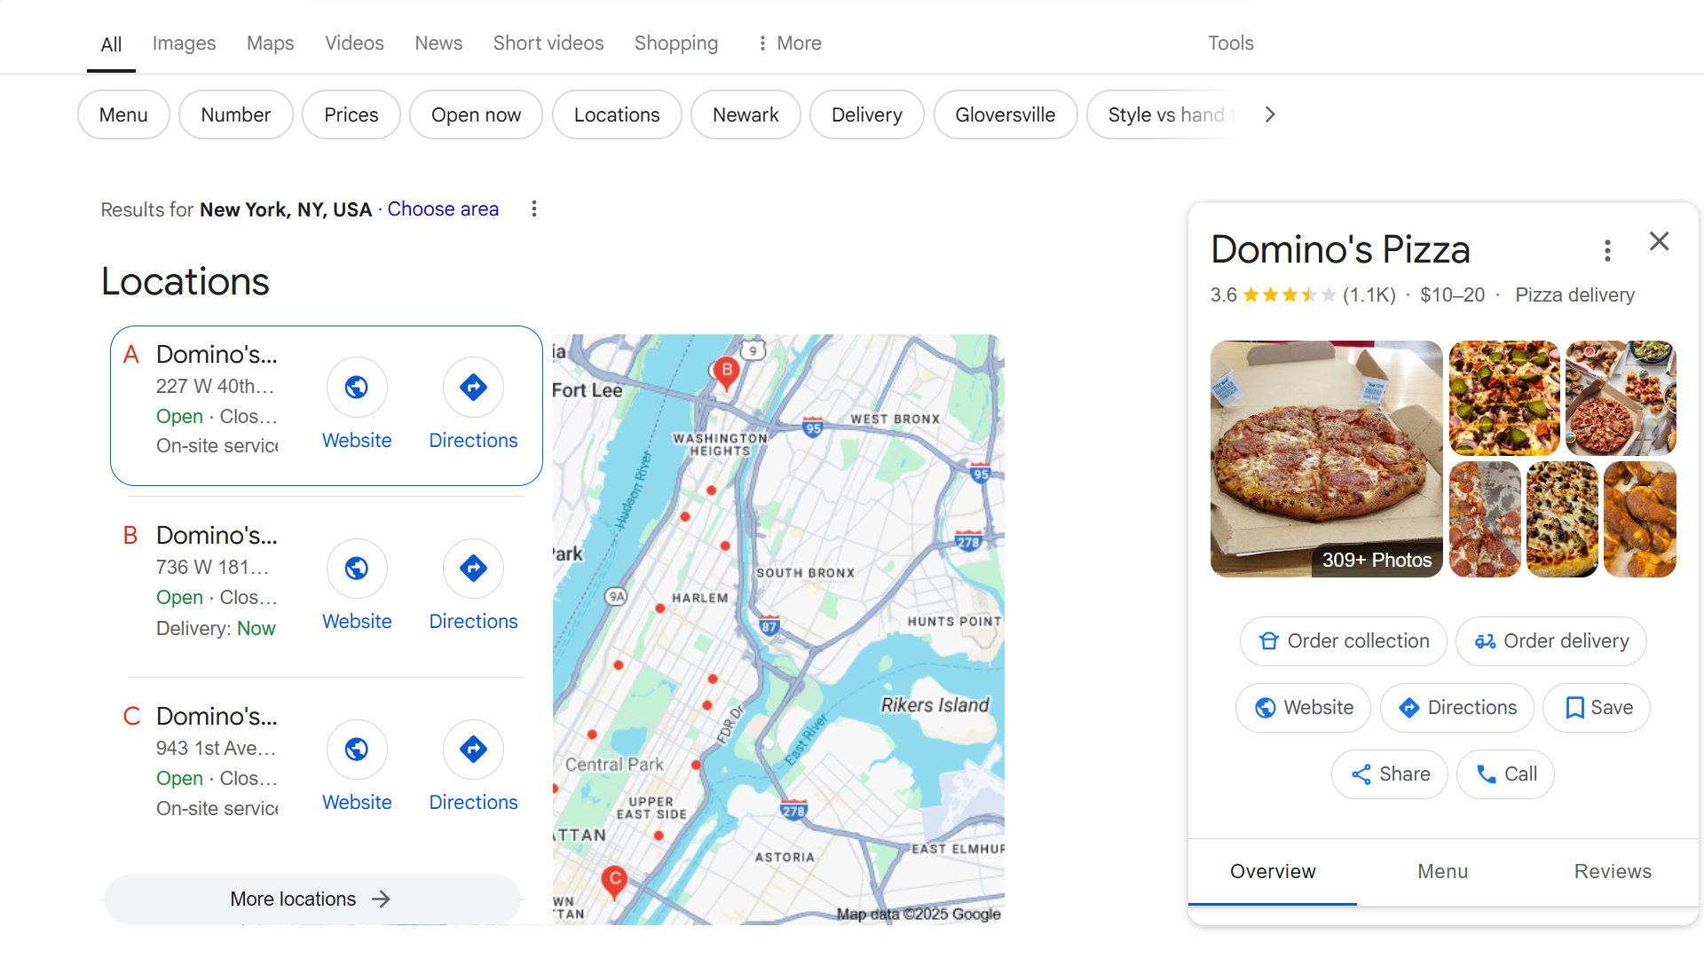Open more options in Domino's Pizza panel

(1607, 251)
